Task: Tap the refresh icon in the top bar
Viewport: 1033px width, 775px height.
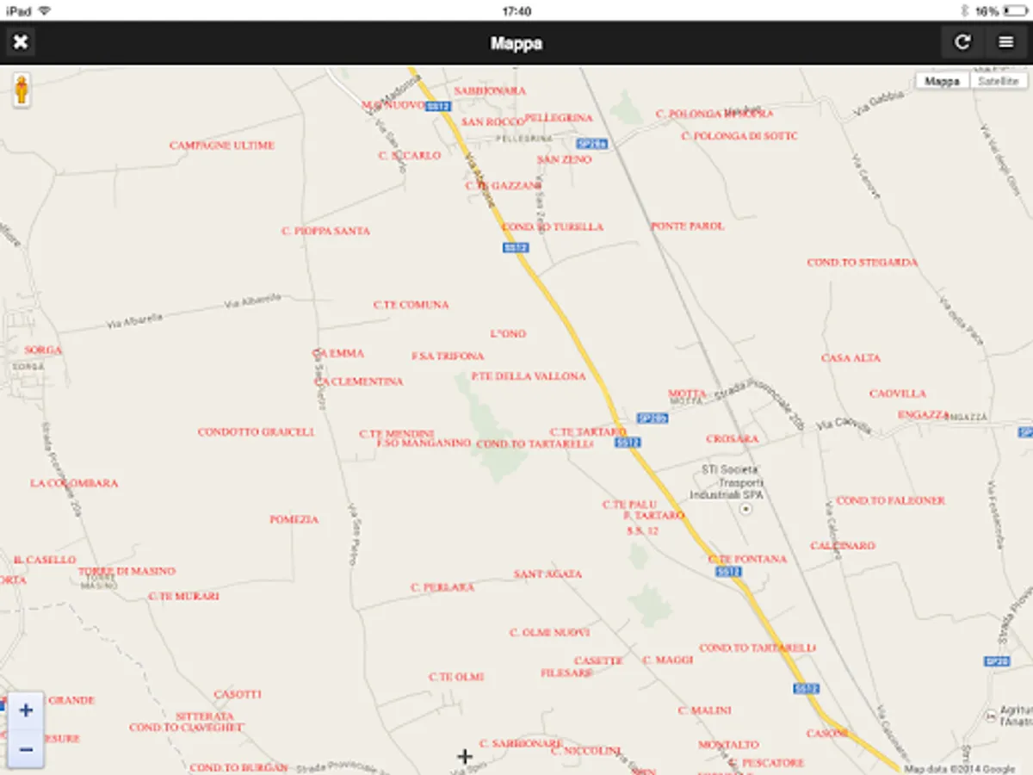Action: click(x=962, y=42)
